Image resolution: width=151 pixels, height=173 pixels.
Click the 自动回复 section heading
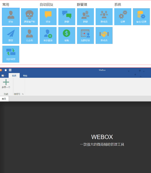pos(46,5)
